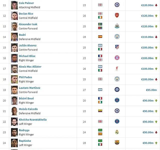This screenshot has height=150, width=160.
Task: Open the Atlético Madrid crest icon
Action: click(x=117, y=47)
